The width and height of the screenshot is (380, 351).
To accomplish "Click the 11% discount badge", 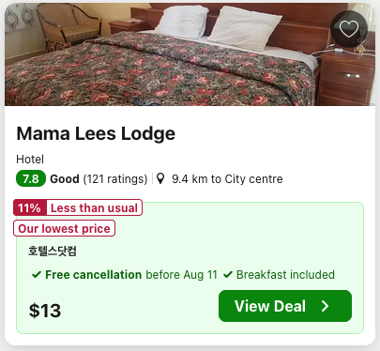I will pyautogui.click(x=30, y=207).
